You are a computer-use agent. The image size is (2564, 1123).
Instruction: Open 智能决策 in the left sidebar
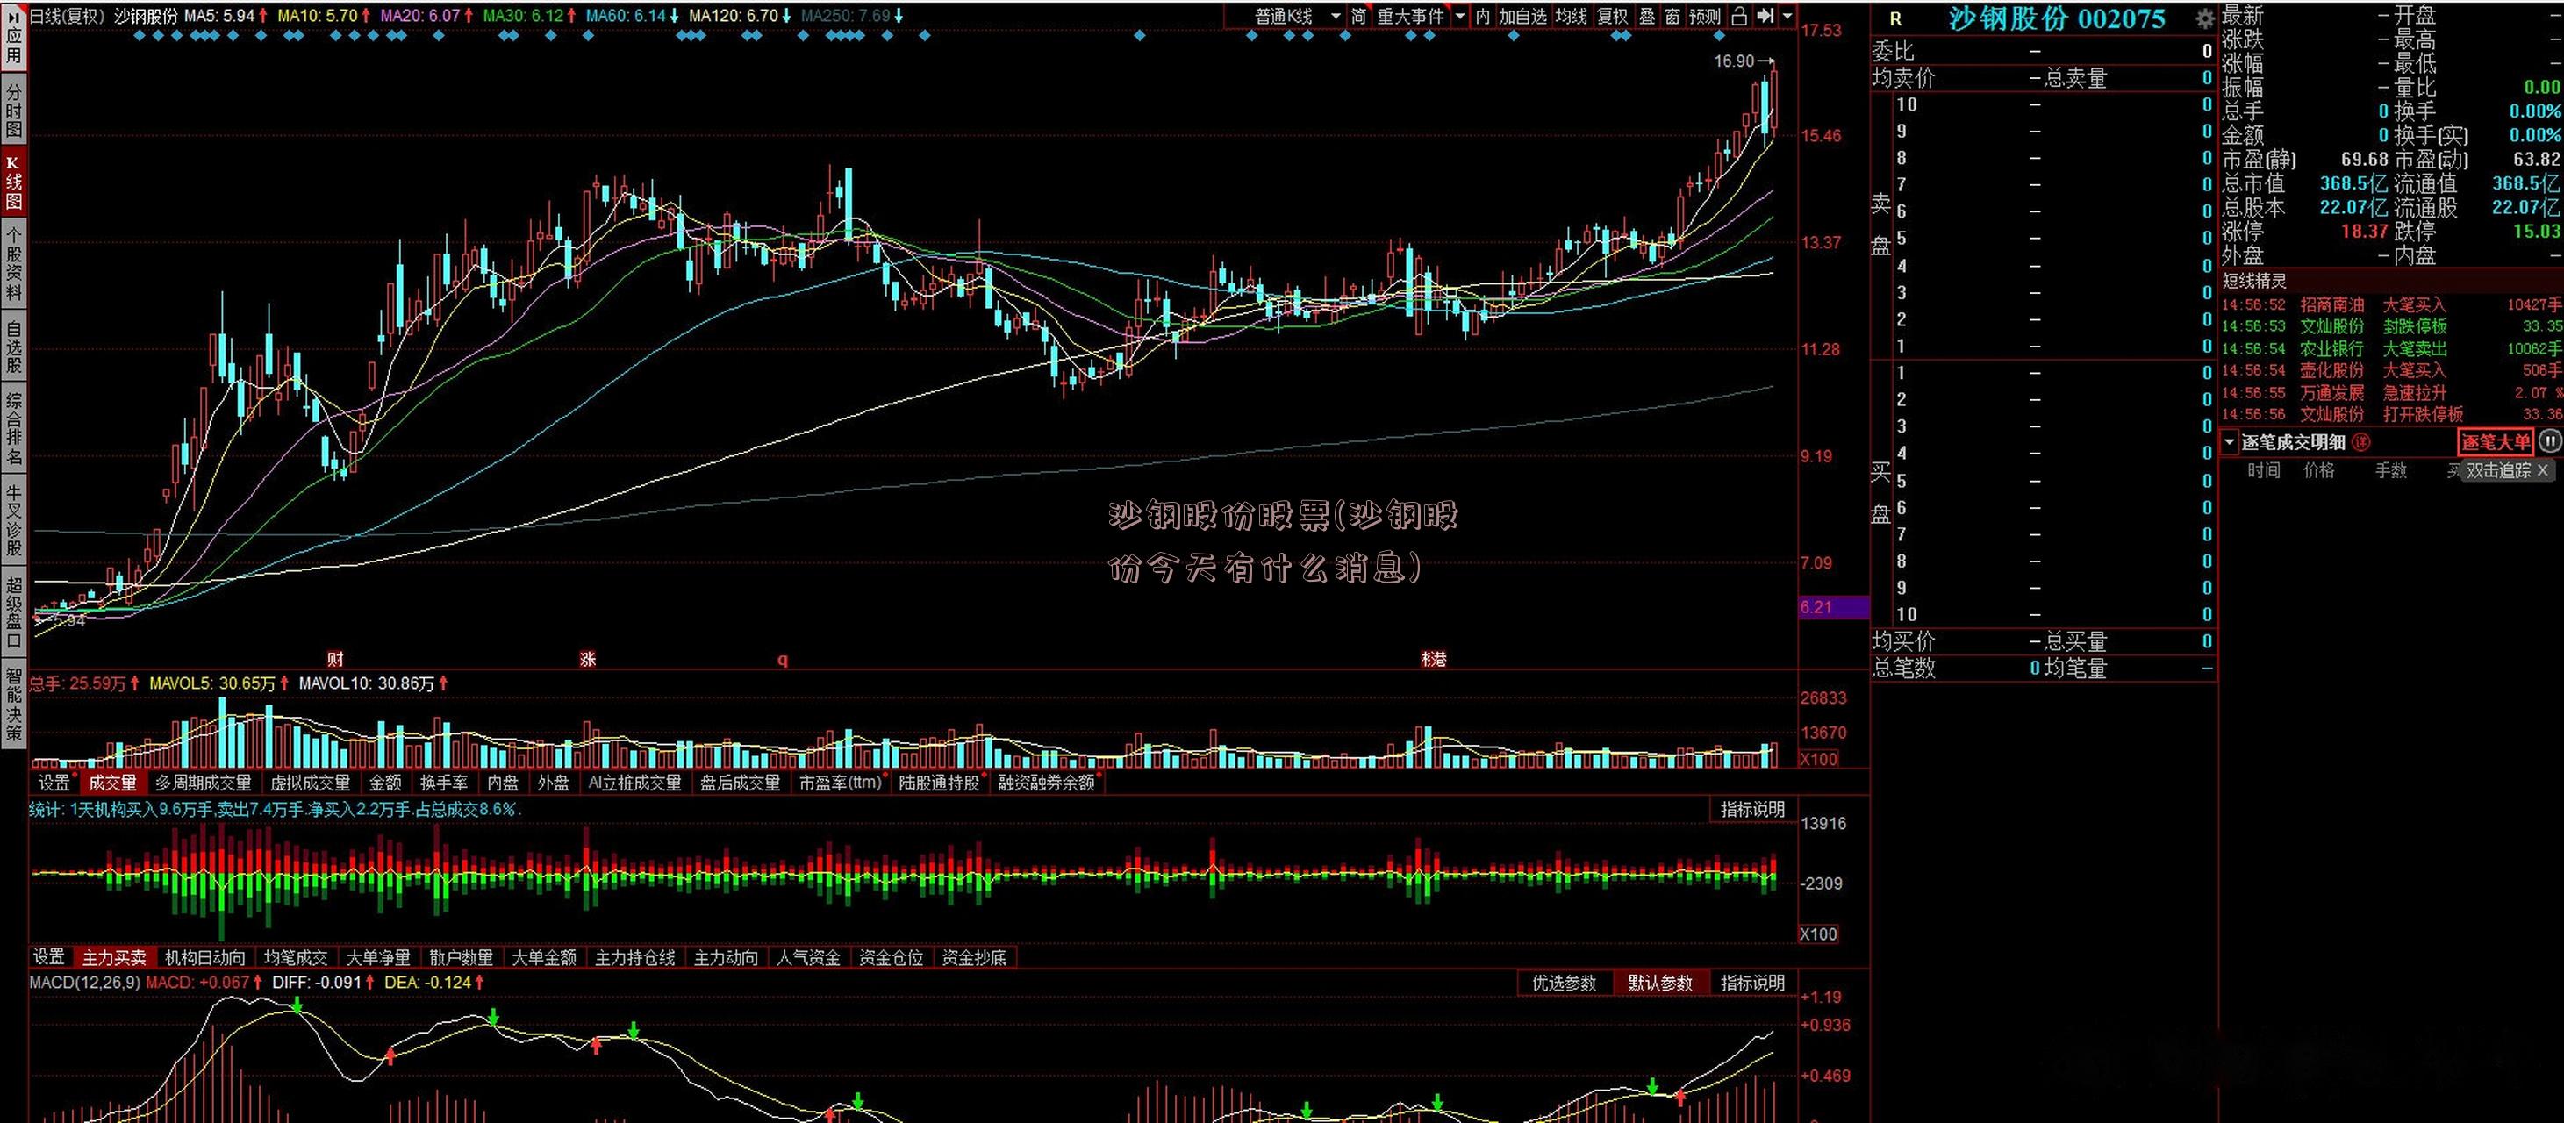pos(13,704)
